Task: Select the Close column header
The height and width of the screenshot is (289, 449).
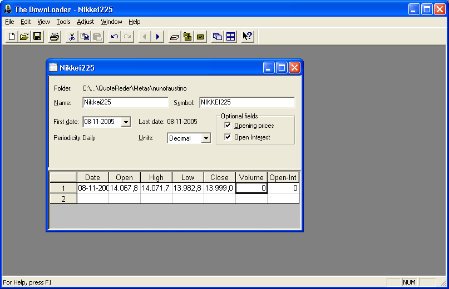Action: [x=220, y=177]
